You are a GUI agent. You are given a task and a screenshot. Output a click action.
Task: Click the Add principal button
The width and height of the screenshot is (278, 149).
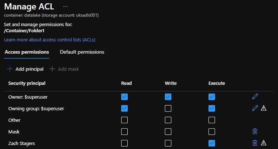click(x=25, y=69)
